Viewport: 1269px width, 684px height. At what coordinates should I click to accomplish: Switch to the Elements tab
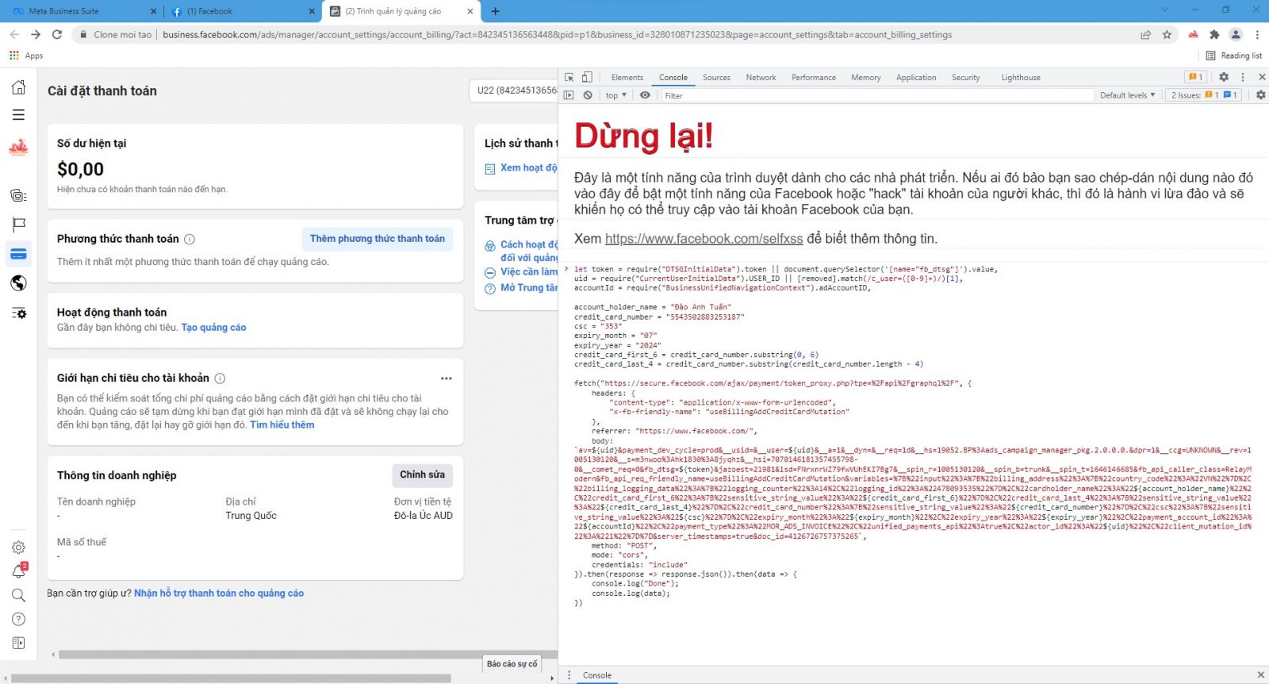pyautogui.click(x=627, y=78)
